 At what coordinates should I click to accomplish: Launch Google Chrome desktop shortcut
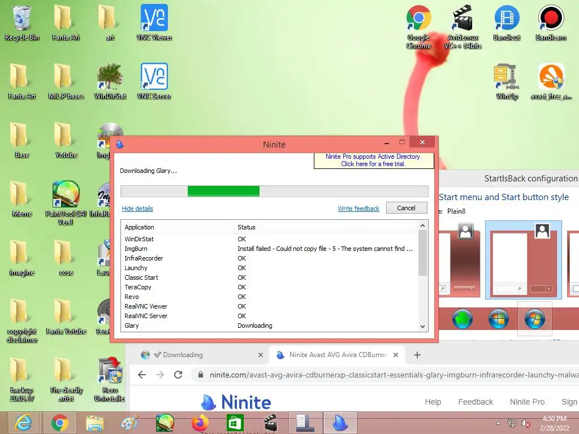[419, 27]
